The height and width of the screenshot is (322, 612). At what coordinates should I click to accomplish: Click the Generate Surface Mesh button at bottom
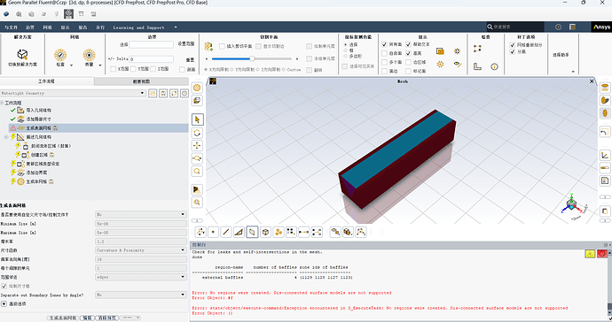click(63, 318)
